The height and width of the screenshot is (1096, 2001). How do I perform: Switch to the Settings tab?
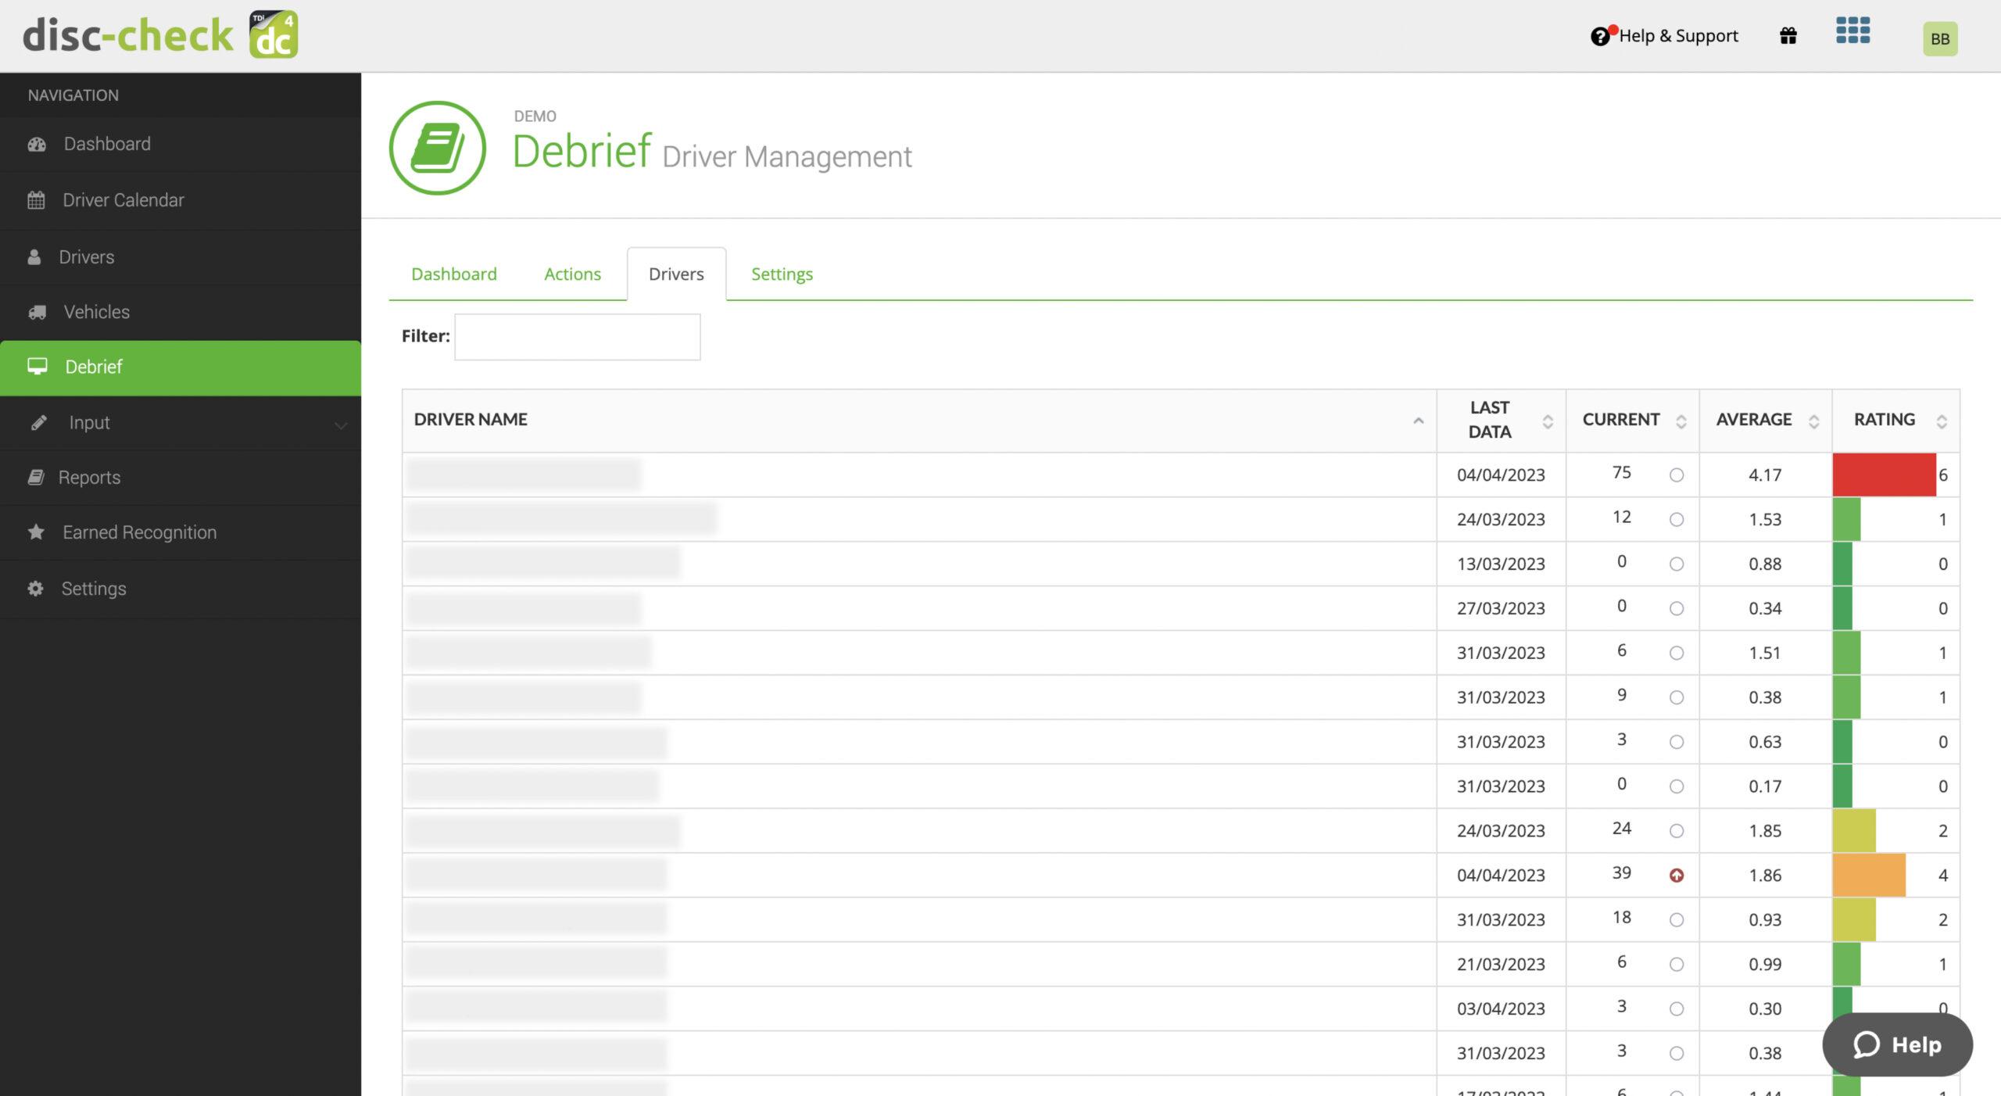782,274
